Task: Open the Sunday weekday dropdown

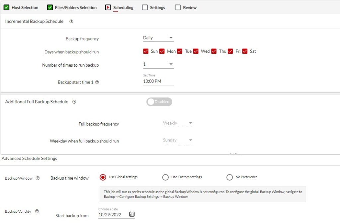Action: tap(178, 140)
